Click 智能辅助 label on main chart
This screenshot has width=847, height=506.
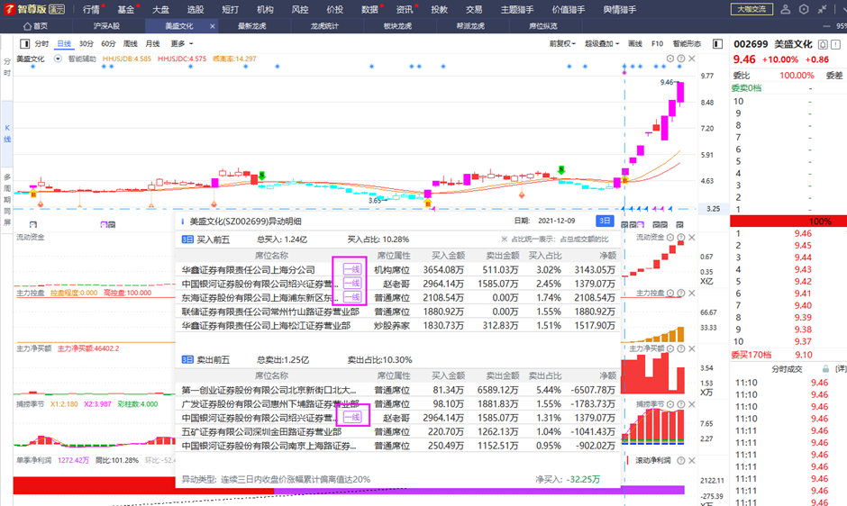coord(82,59)
